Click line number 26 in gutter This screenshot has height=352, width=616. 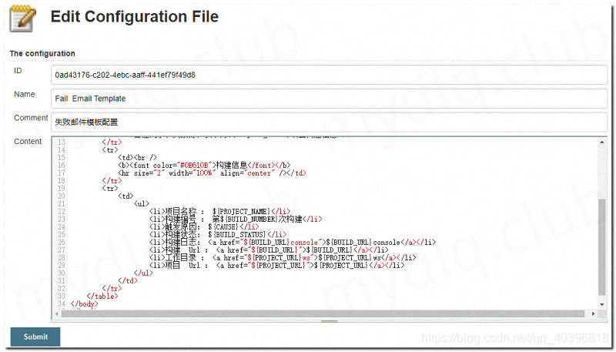[62, 243]
